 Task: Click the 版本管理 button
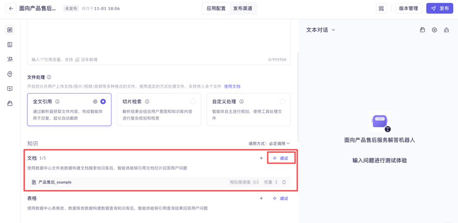click(x=408, y=8)
